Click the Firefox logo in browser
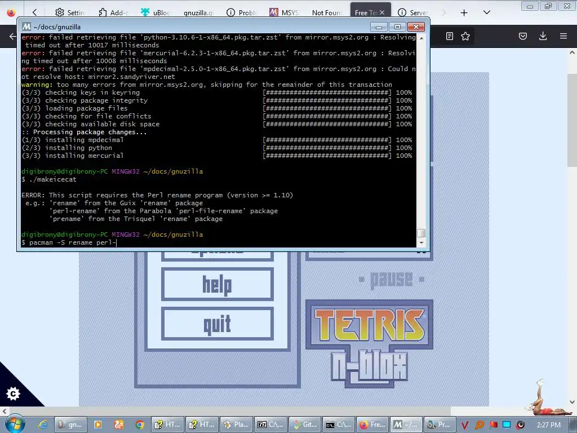 pyautogui.click(x=11, y=12)
